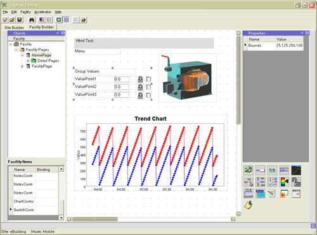
Task: Expand the Detail Pages tree node
Action: [x=28, y=61]
